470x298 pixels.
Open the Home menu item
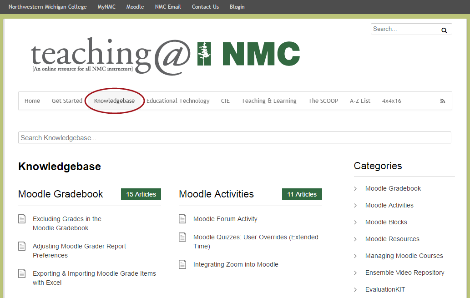32,101
